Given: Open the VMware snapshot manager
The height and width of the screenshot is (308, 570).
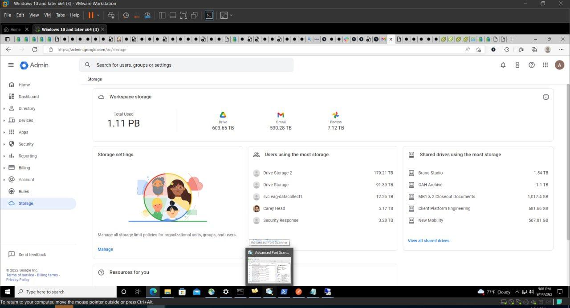Looking at the screenshot, I should coord(147,15).
